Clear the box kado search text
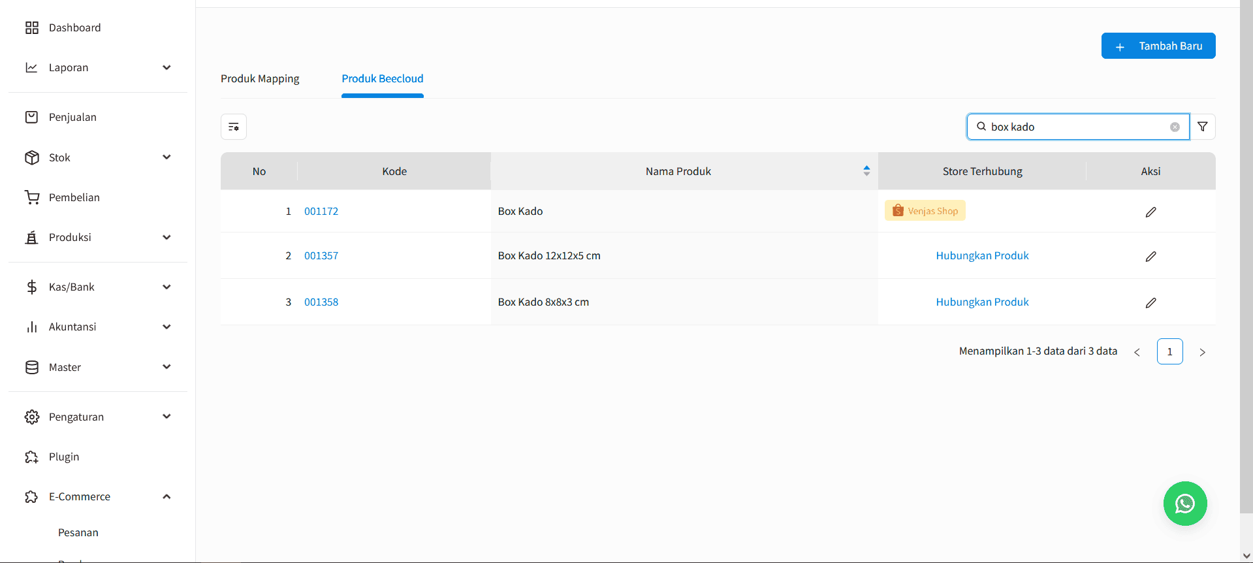Image resolution: width=1253 pixels, height=563 pixels. point(1175,127)
